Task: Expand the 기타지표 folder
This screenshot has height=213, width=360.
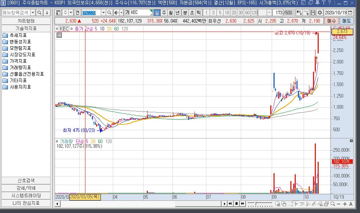Action: 15,80
